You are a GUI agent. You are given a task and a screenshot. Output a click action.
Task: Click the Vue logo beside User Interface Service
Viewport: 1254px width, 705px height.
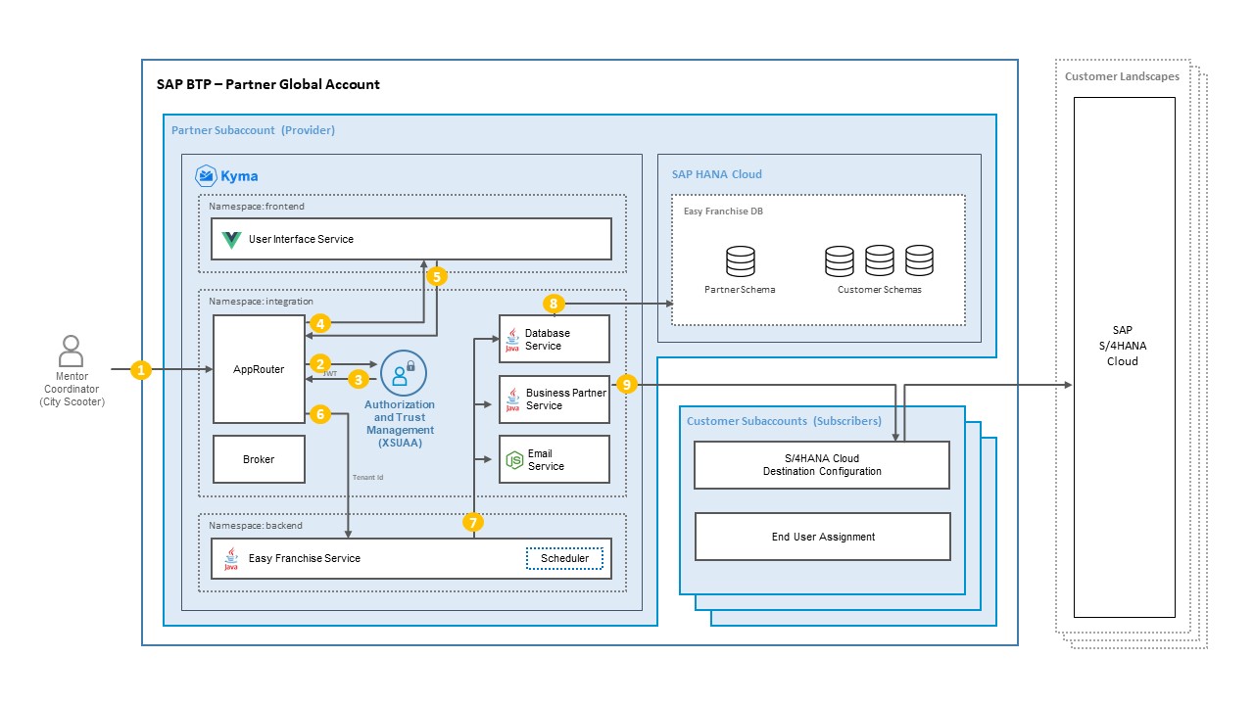[x=231, y=239]
